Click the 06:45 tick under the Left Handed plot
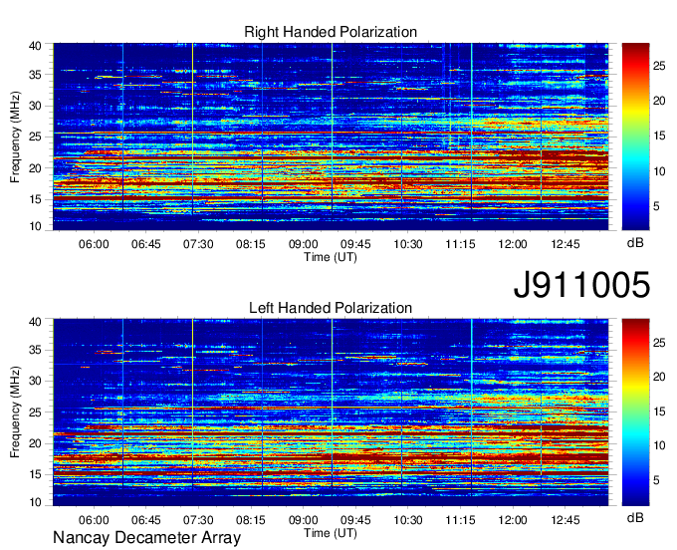677x550 pixels. click(x=146, y=520)
